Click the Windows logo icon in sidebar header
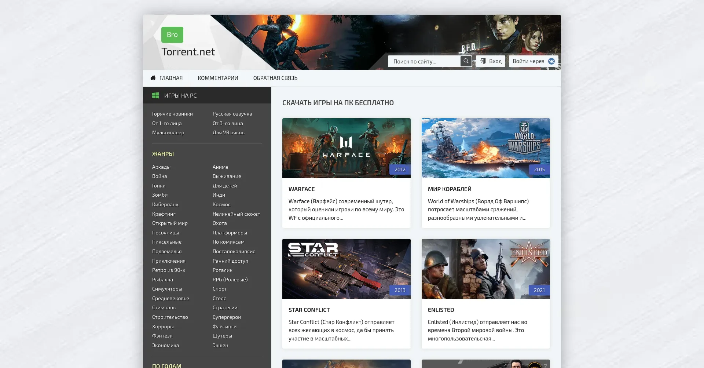The width and height of the screenshot is (704, 368). [155, 95]
